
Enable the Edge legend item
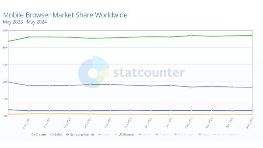pyautogui.click(x=204, y=134)
